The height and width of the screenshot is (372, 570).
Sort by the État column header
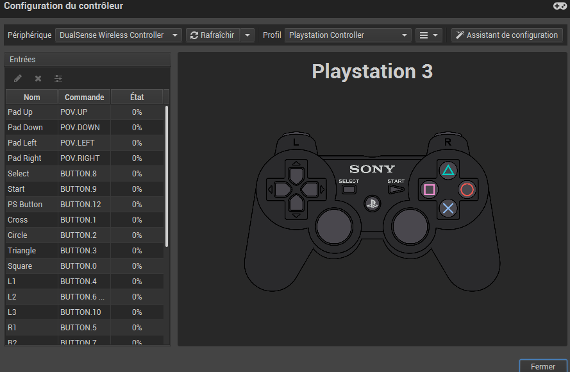[x=137, y=97]
